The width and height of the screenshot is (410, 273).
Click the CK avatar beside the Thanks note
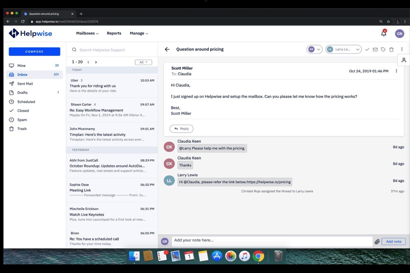click(169, 164)
